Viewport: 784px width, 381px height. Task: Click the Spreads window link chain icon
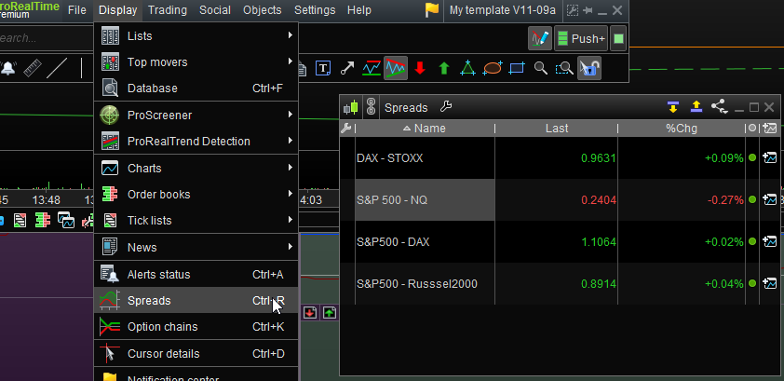(x=371, y=107)
